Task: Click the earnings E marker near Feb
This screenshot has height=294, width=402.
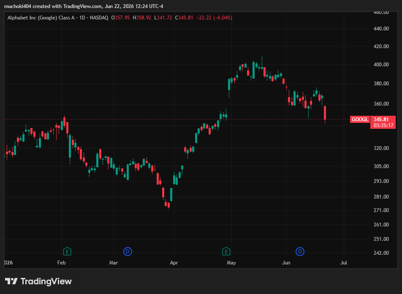Action: pyautogui.click(x=67, y=251)
